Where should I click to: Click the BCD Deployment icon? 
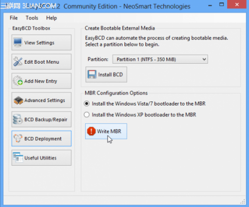tap(18, 138)
